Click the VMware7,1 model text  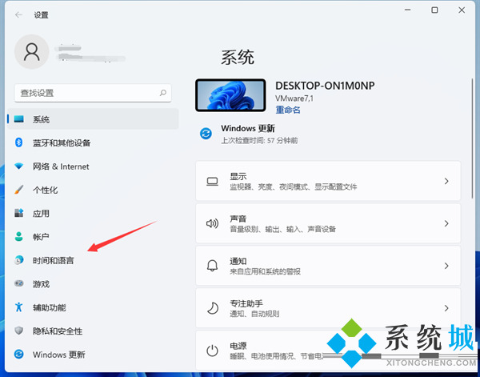tap(294, 98)
